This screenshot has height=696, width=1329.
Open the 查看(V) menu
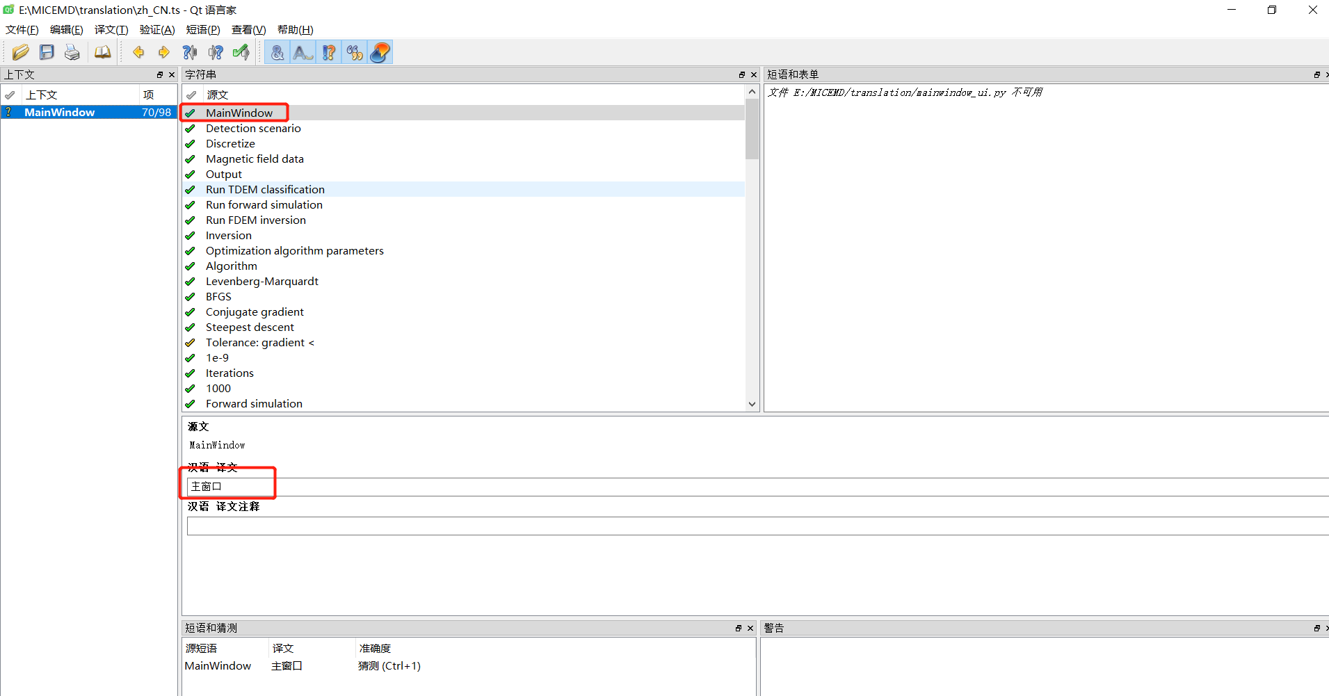click(249, 30)
